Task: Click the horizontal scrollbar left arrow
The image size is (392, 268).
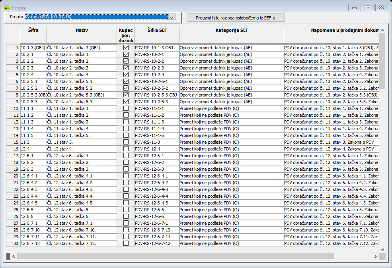Action: click(14, 256)
